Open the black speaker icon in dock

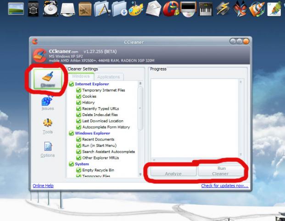[33, 9]
